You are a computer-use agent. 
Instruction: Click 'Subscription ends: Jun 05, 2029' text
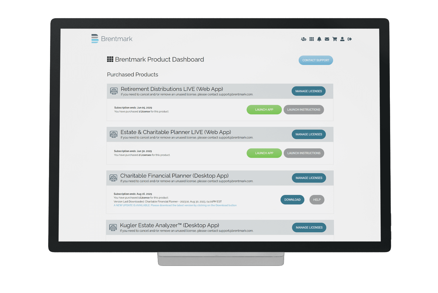pos(133,108)
